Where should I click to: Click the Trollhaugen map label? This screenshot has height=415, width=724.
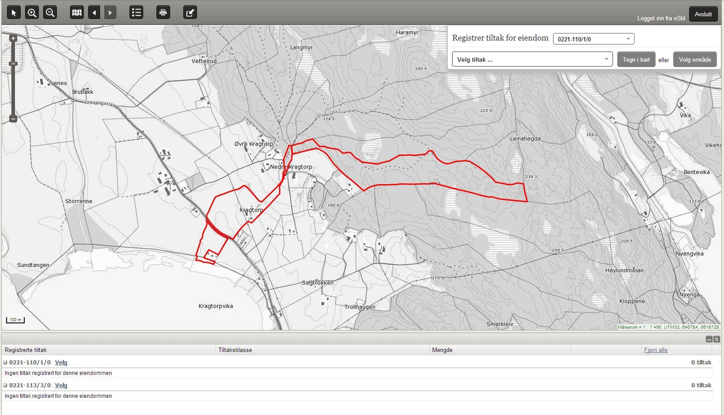(360, 307)
